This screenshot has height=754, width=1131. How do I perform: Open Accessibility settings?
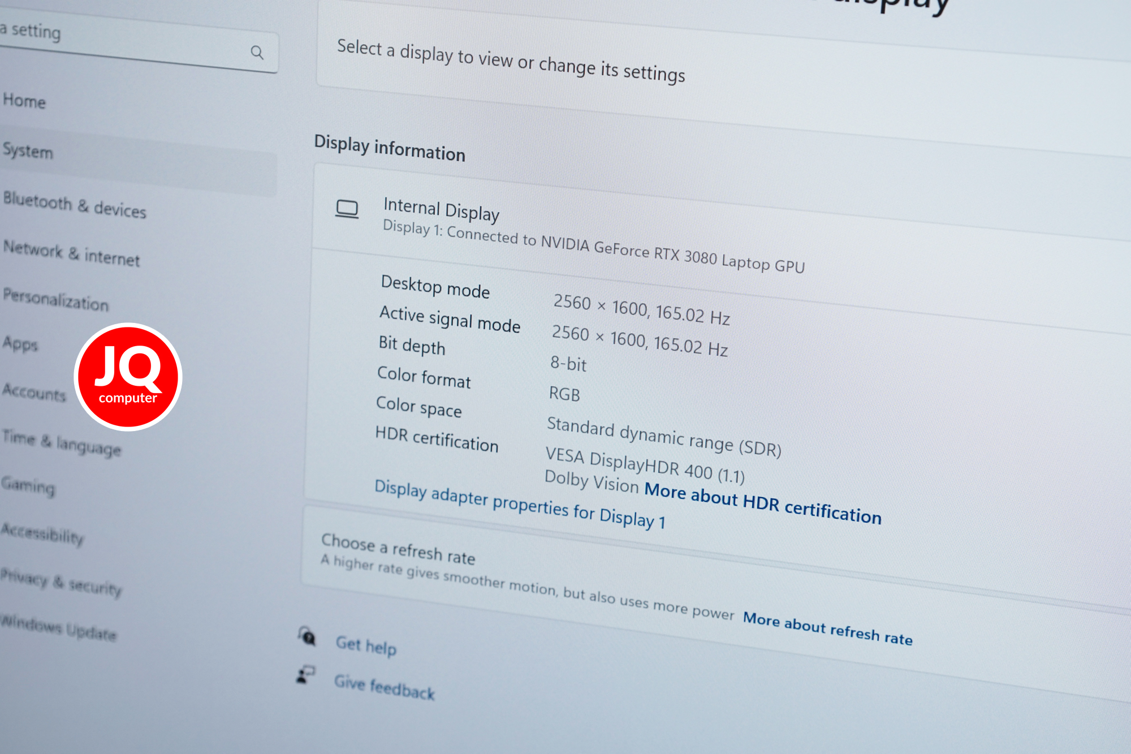click(x=42, y=533)
